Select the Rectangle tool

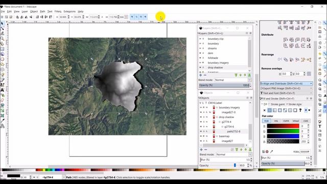tap(2, 49)
